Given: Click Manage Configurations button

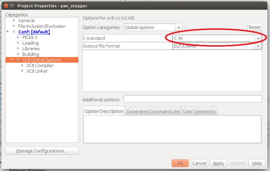Looking at the screenshot, I should 42,151.
